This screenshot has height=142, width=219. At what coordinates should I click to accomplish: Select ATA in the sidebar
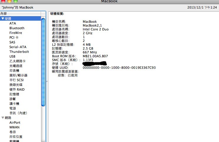click(x=13, y=23)
